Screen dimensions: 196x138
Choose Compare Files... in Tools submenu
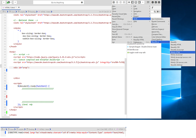click(160, 34)
